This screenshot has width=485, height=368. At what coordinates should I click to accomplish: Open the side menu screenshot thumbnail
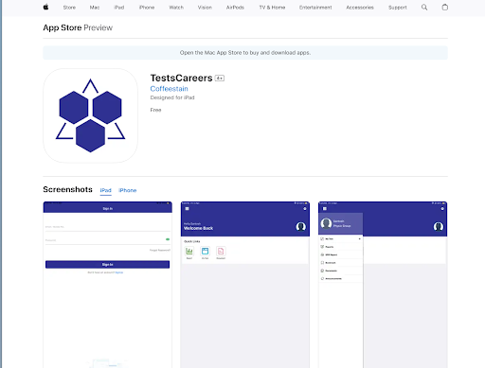tap(383, 285)
